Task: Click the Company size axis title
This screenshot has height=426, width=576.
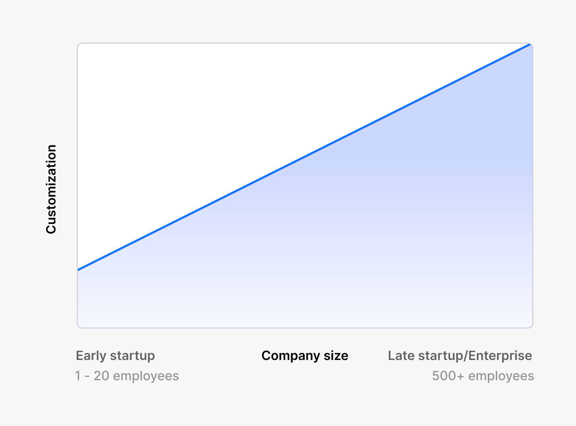Action: pos(305,356)
